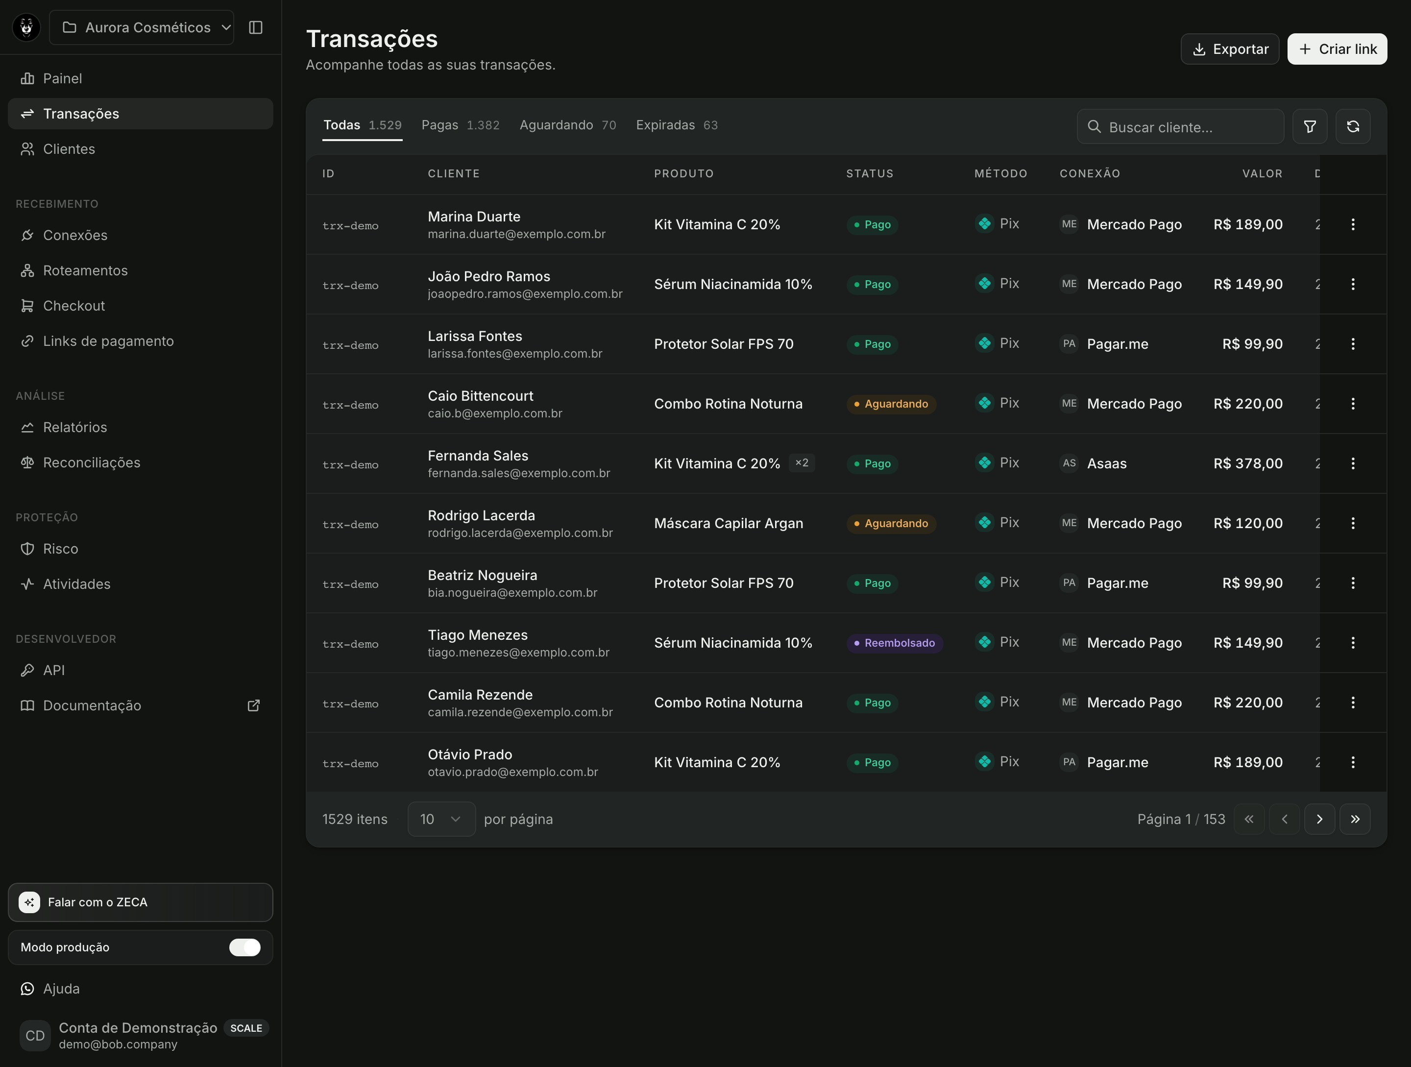Image resolution: width=1411 pixels, height=1067 pixels.
Task: Click the app logo avatar
Action: pos(26,27)
